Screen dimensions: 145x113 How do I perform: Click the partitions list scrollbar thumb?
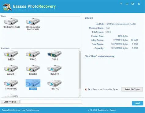coord(80,70)
